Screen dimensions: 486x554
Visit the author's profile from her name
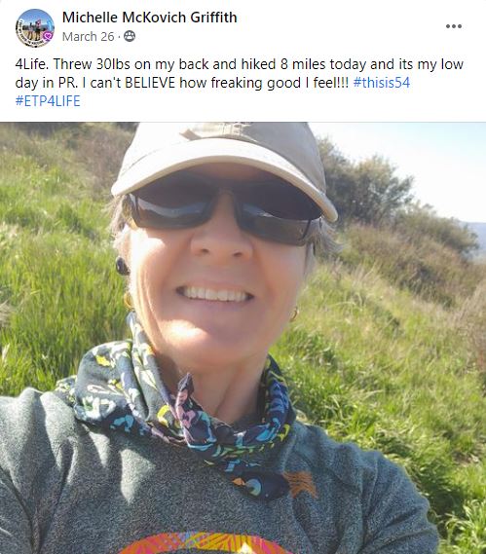click(150, 18)
